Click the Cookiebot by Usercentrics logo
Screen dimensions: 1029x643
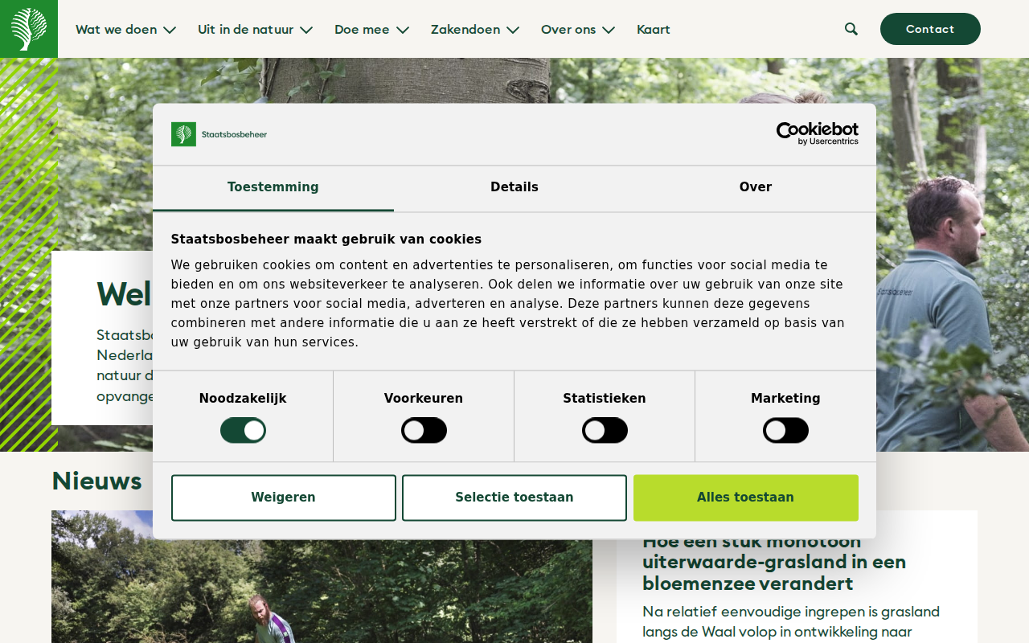(817, 133)
